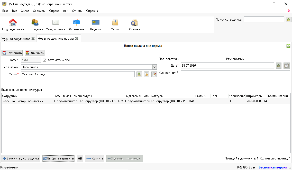292x170 pixels.
Task: Click the green info icon near the form title
Action: coord(288,46)
